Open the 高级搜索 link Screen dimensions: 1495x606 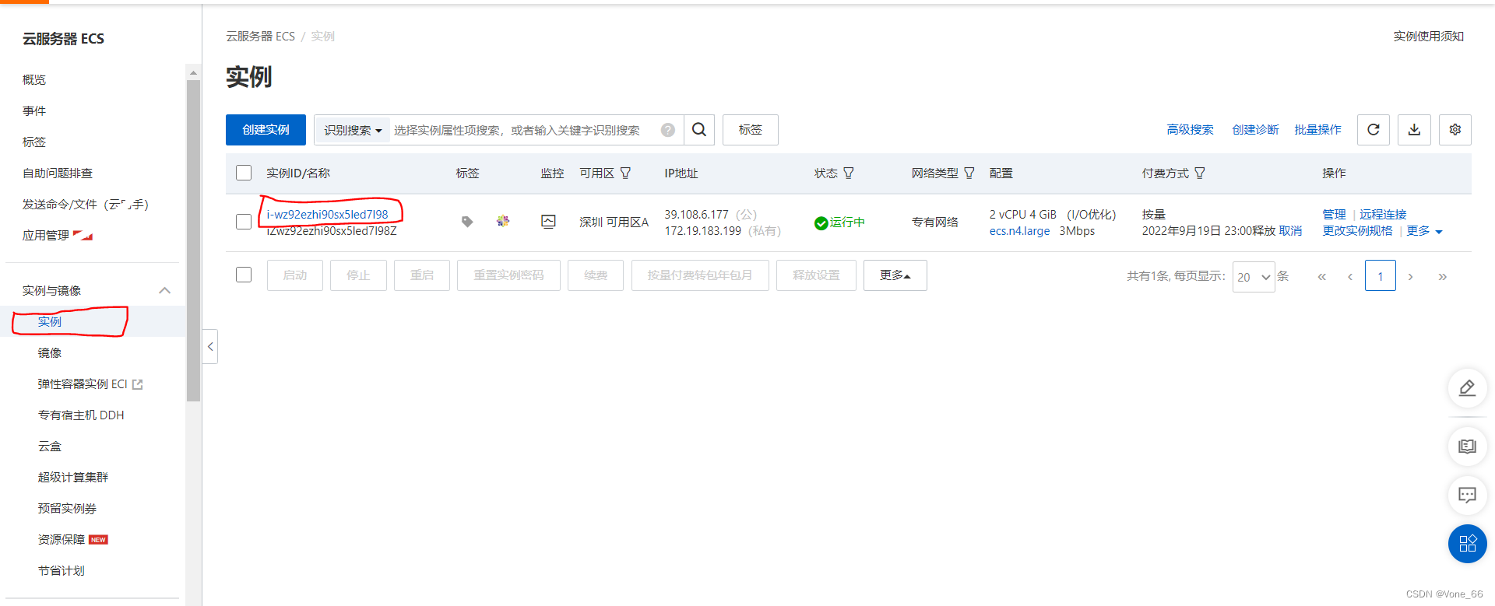(x=1190, y=130)
